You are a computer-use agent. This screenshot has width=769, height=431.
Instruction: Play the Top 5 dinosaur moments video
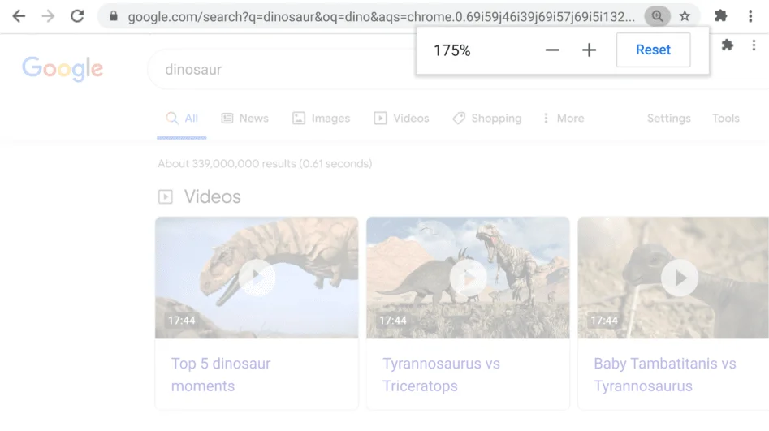[x=257, y=278]
